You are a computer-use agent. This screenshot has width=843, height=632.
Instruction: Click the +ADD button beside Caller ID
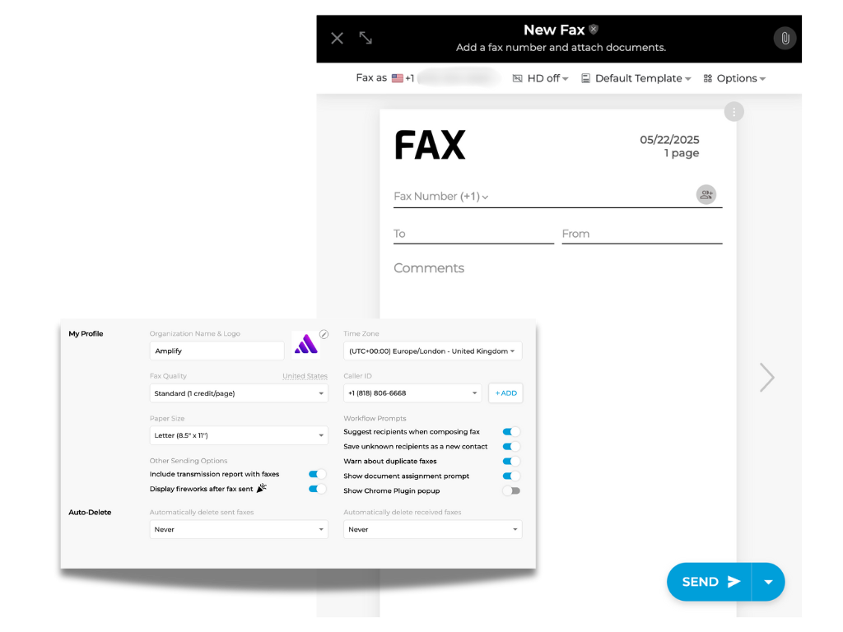(505, 393)
